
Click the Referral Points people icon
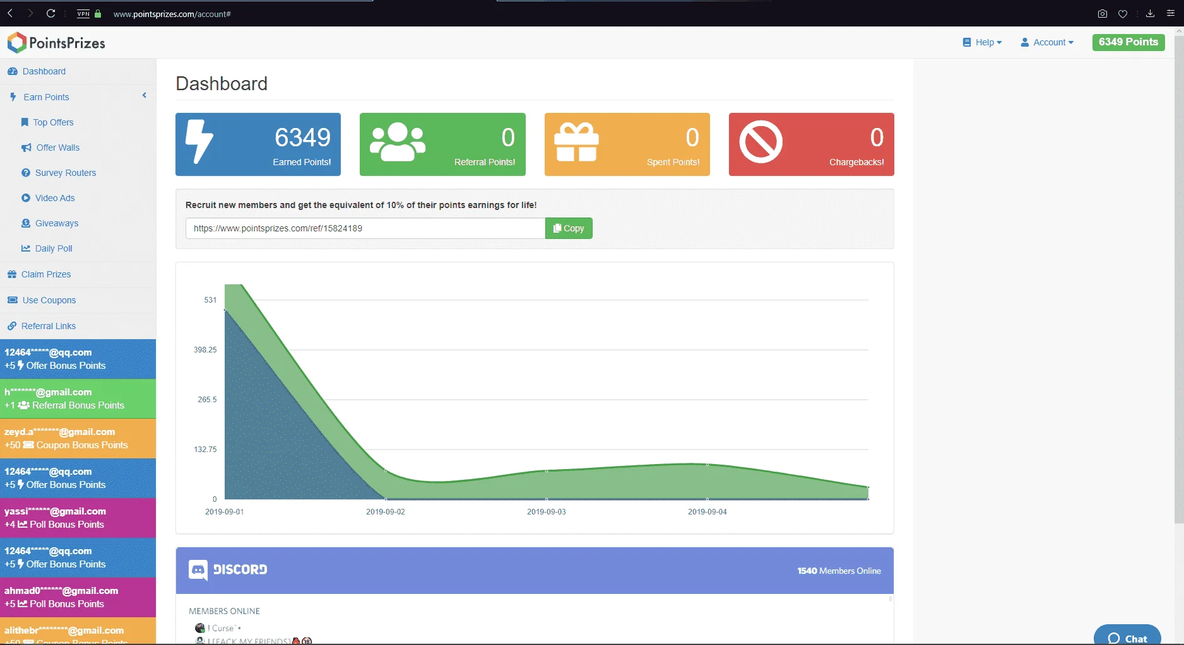pos(398,142)
